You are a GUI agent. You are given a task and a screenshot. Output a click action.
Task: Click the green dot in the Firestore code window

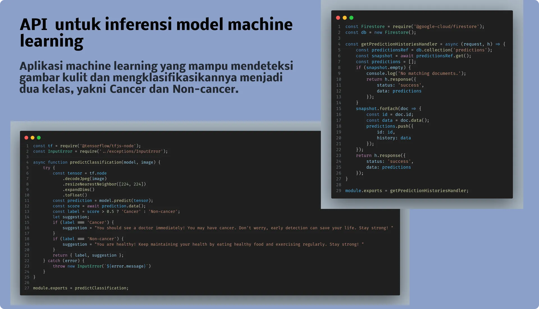click(351, 18)
